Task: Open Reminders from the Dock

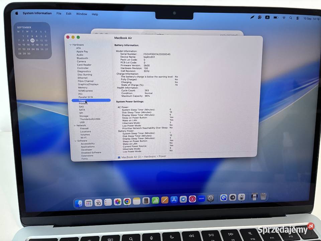Action: (108, 202)
